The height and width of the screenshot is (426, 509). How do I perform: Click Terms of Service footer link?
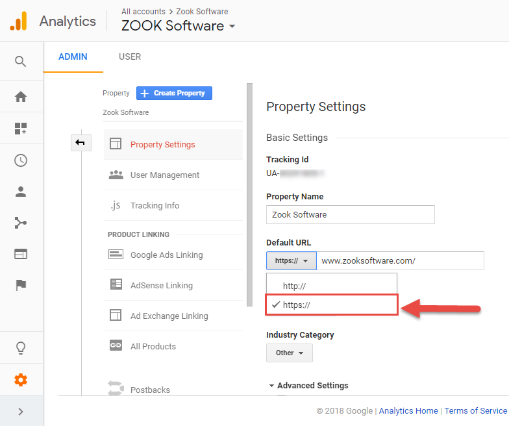(x=475, y=410)
